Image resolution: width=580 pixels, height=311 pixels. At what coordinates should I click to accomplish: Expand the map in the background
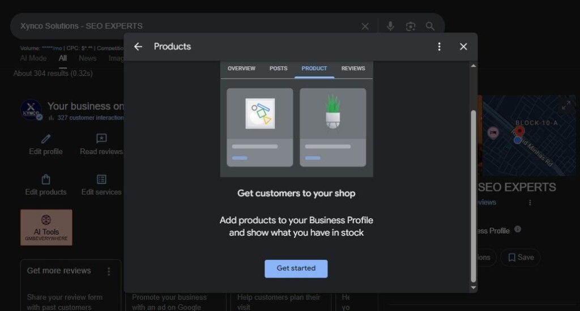point(566,106)
